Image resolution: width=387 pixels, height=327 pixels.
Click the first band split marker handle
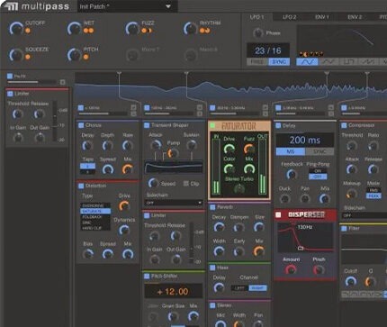click(119, 73)
